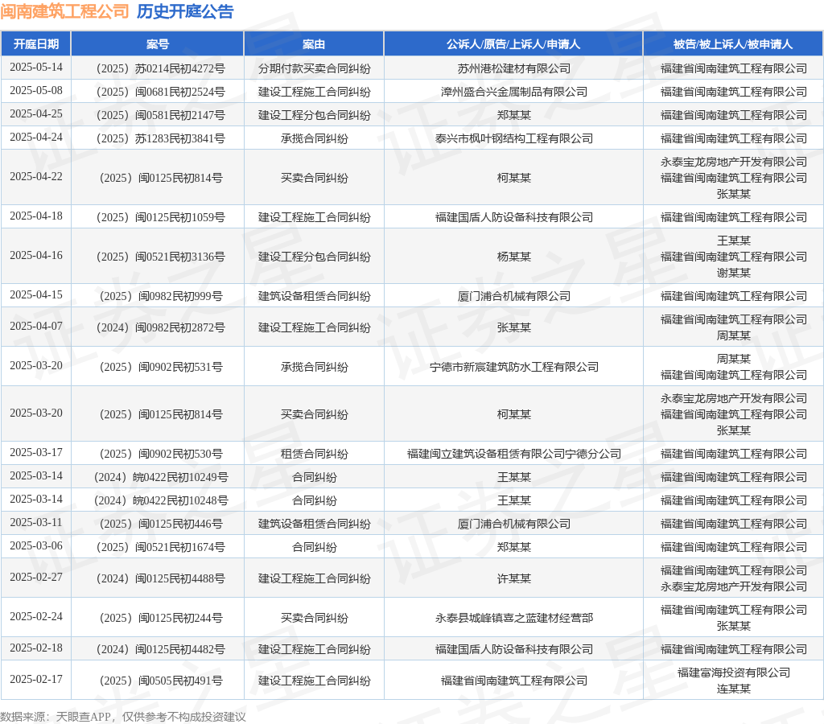Click plaintiff 泰兴市枫叶钢结构工程有限公司
The height and width of the screenshot is (724, 824).
[x=514, y=138]
